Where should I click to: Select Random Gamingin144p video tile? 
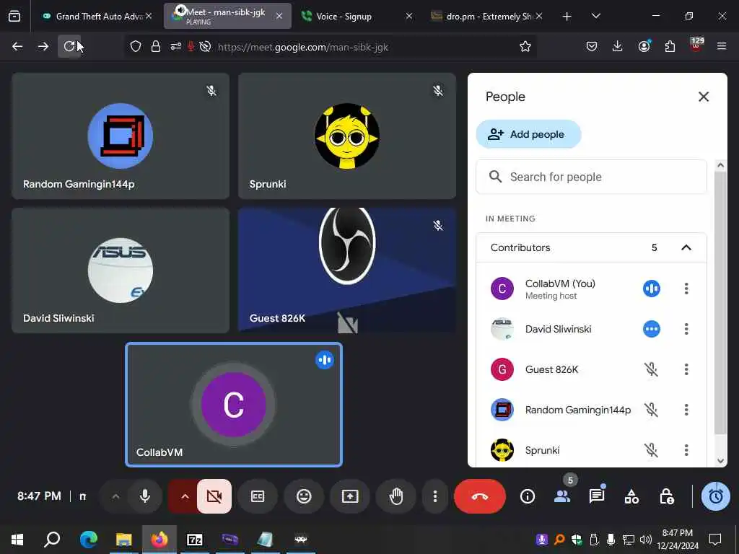(121, 136)
